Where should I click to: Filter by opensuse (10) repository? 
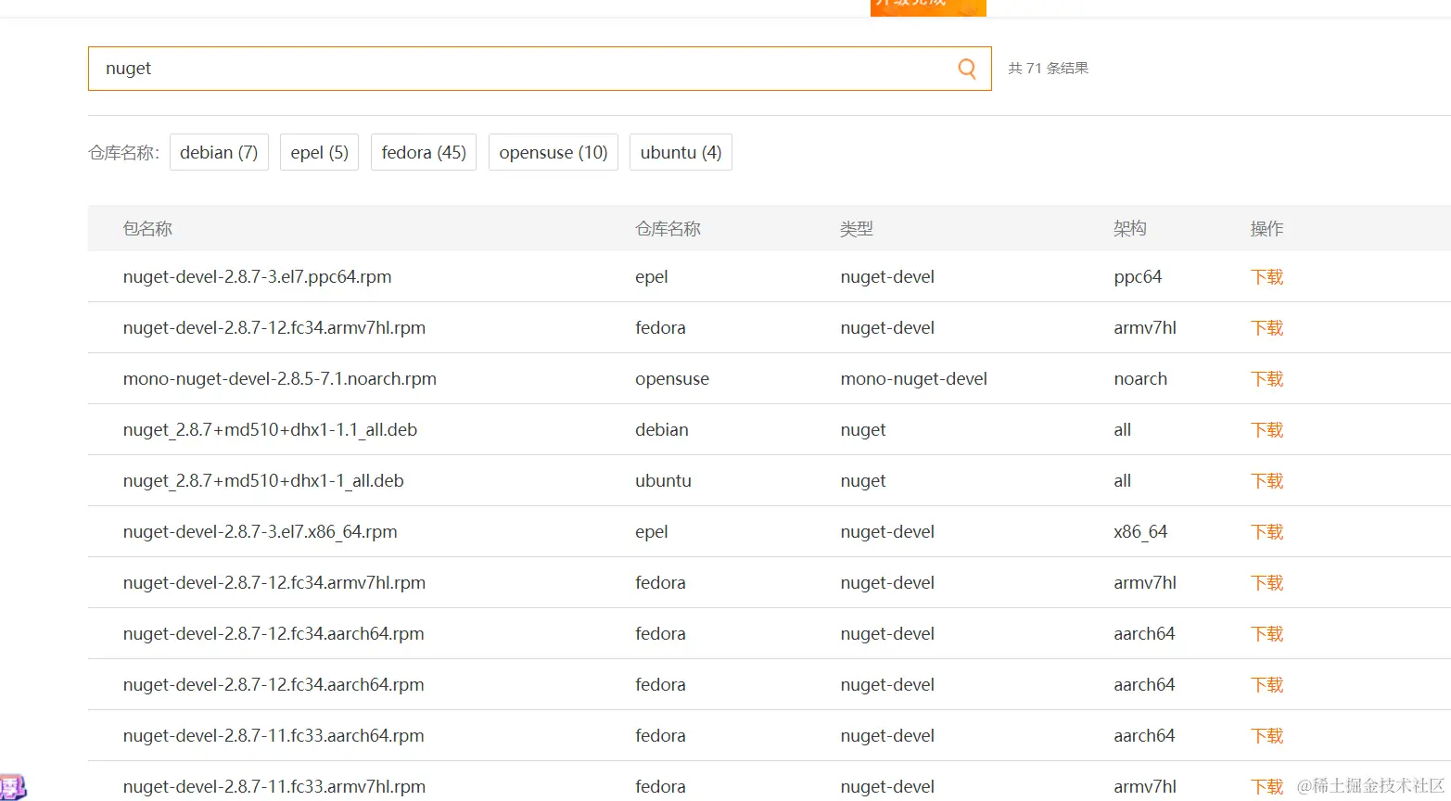pyautogui.click(x=554, y=152)
